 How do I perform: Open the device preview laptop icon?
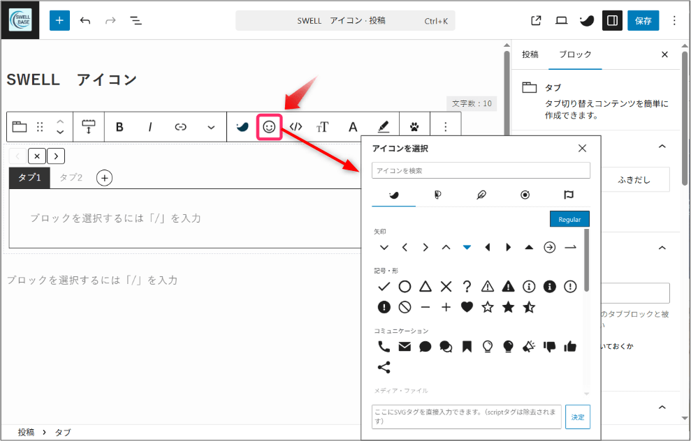561,20
